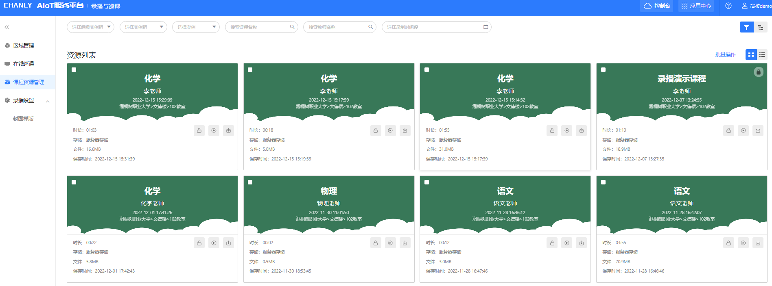Open the 选择实例组 dropdown
This screenshot has width=772, height=286.
[143, 27]
